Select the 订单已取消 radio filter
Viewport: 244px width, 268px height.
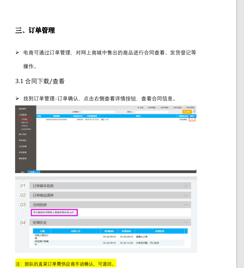[185, 107]
